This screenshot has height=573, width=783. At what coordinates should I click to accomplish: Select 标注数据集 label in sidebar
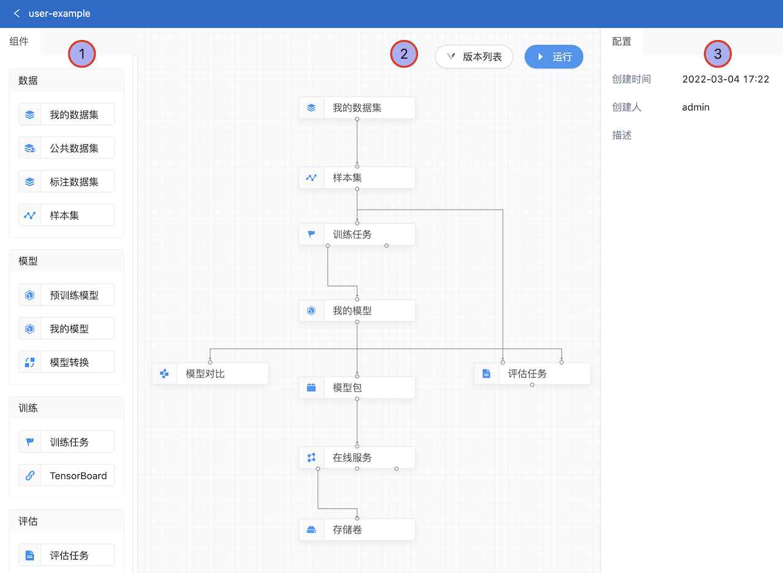tap(74, 181)
